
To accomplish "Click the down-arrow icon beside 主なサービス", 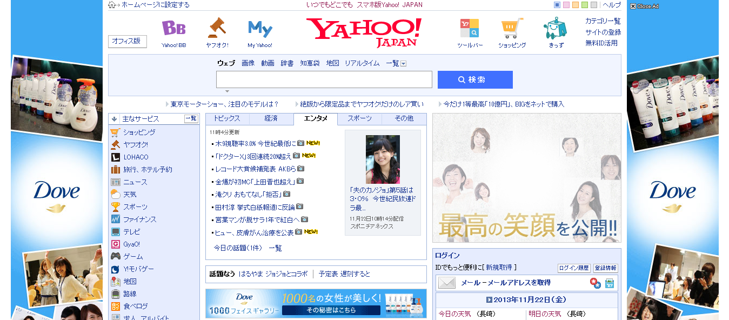I will [115, 119].
